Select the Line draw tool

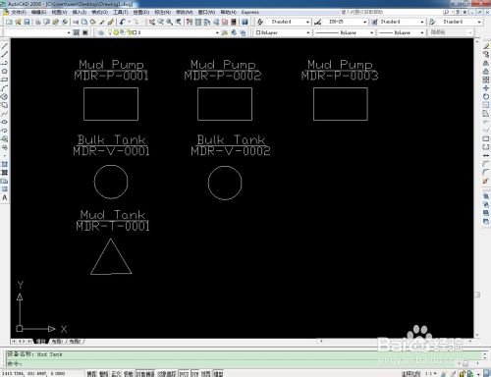click(5, 46)
